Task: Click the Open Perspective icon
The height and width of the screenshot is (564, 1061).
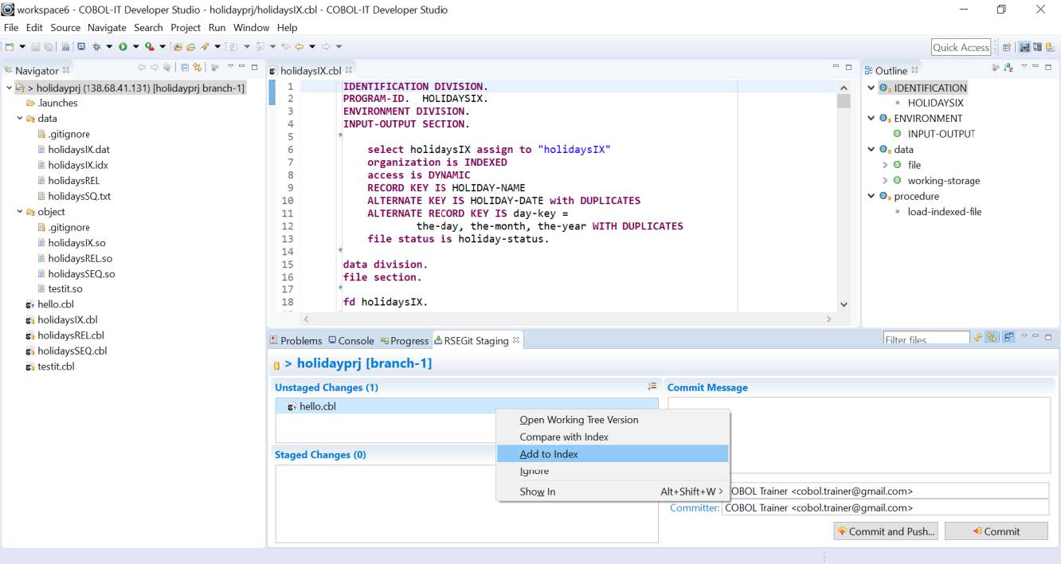Action: pyautogui.click(x=1007, y=47)
